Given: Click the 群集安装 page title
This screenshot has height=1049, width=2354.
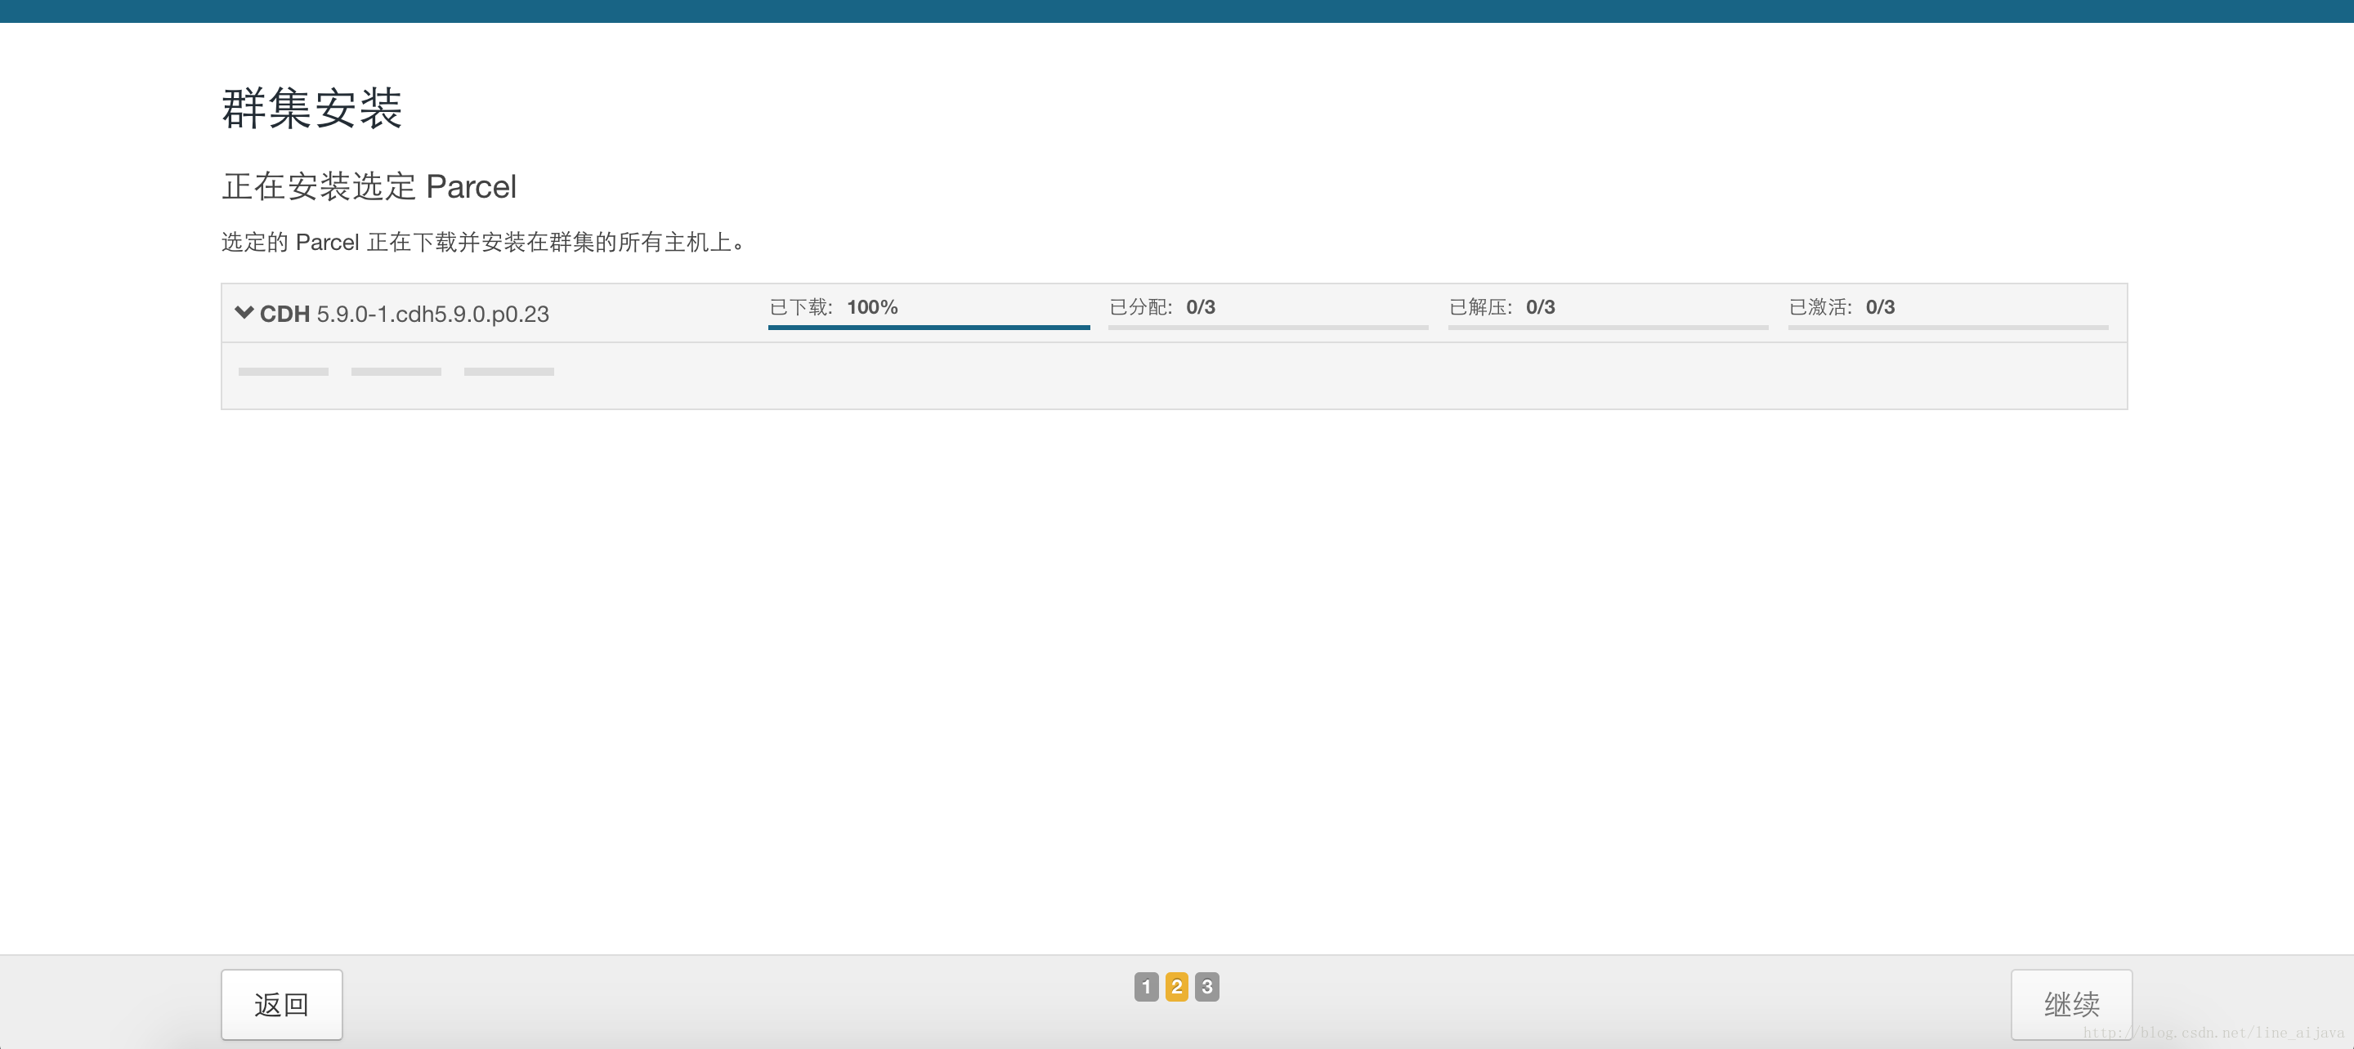Looking at the screenshot, I should (x=311, y=109).
